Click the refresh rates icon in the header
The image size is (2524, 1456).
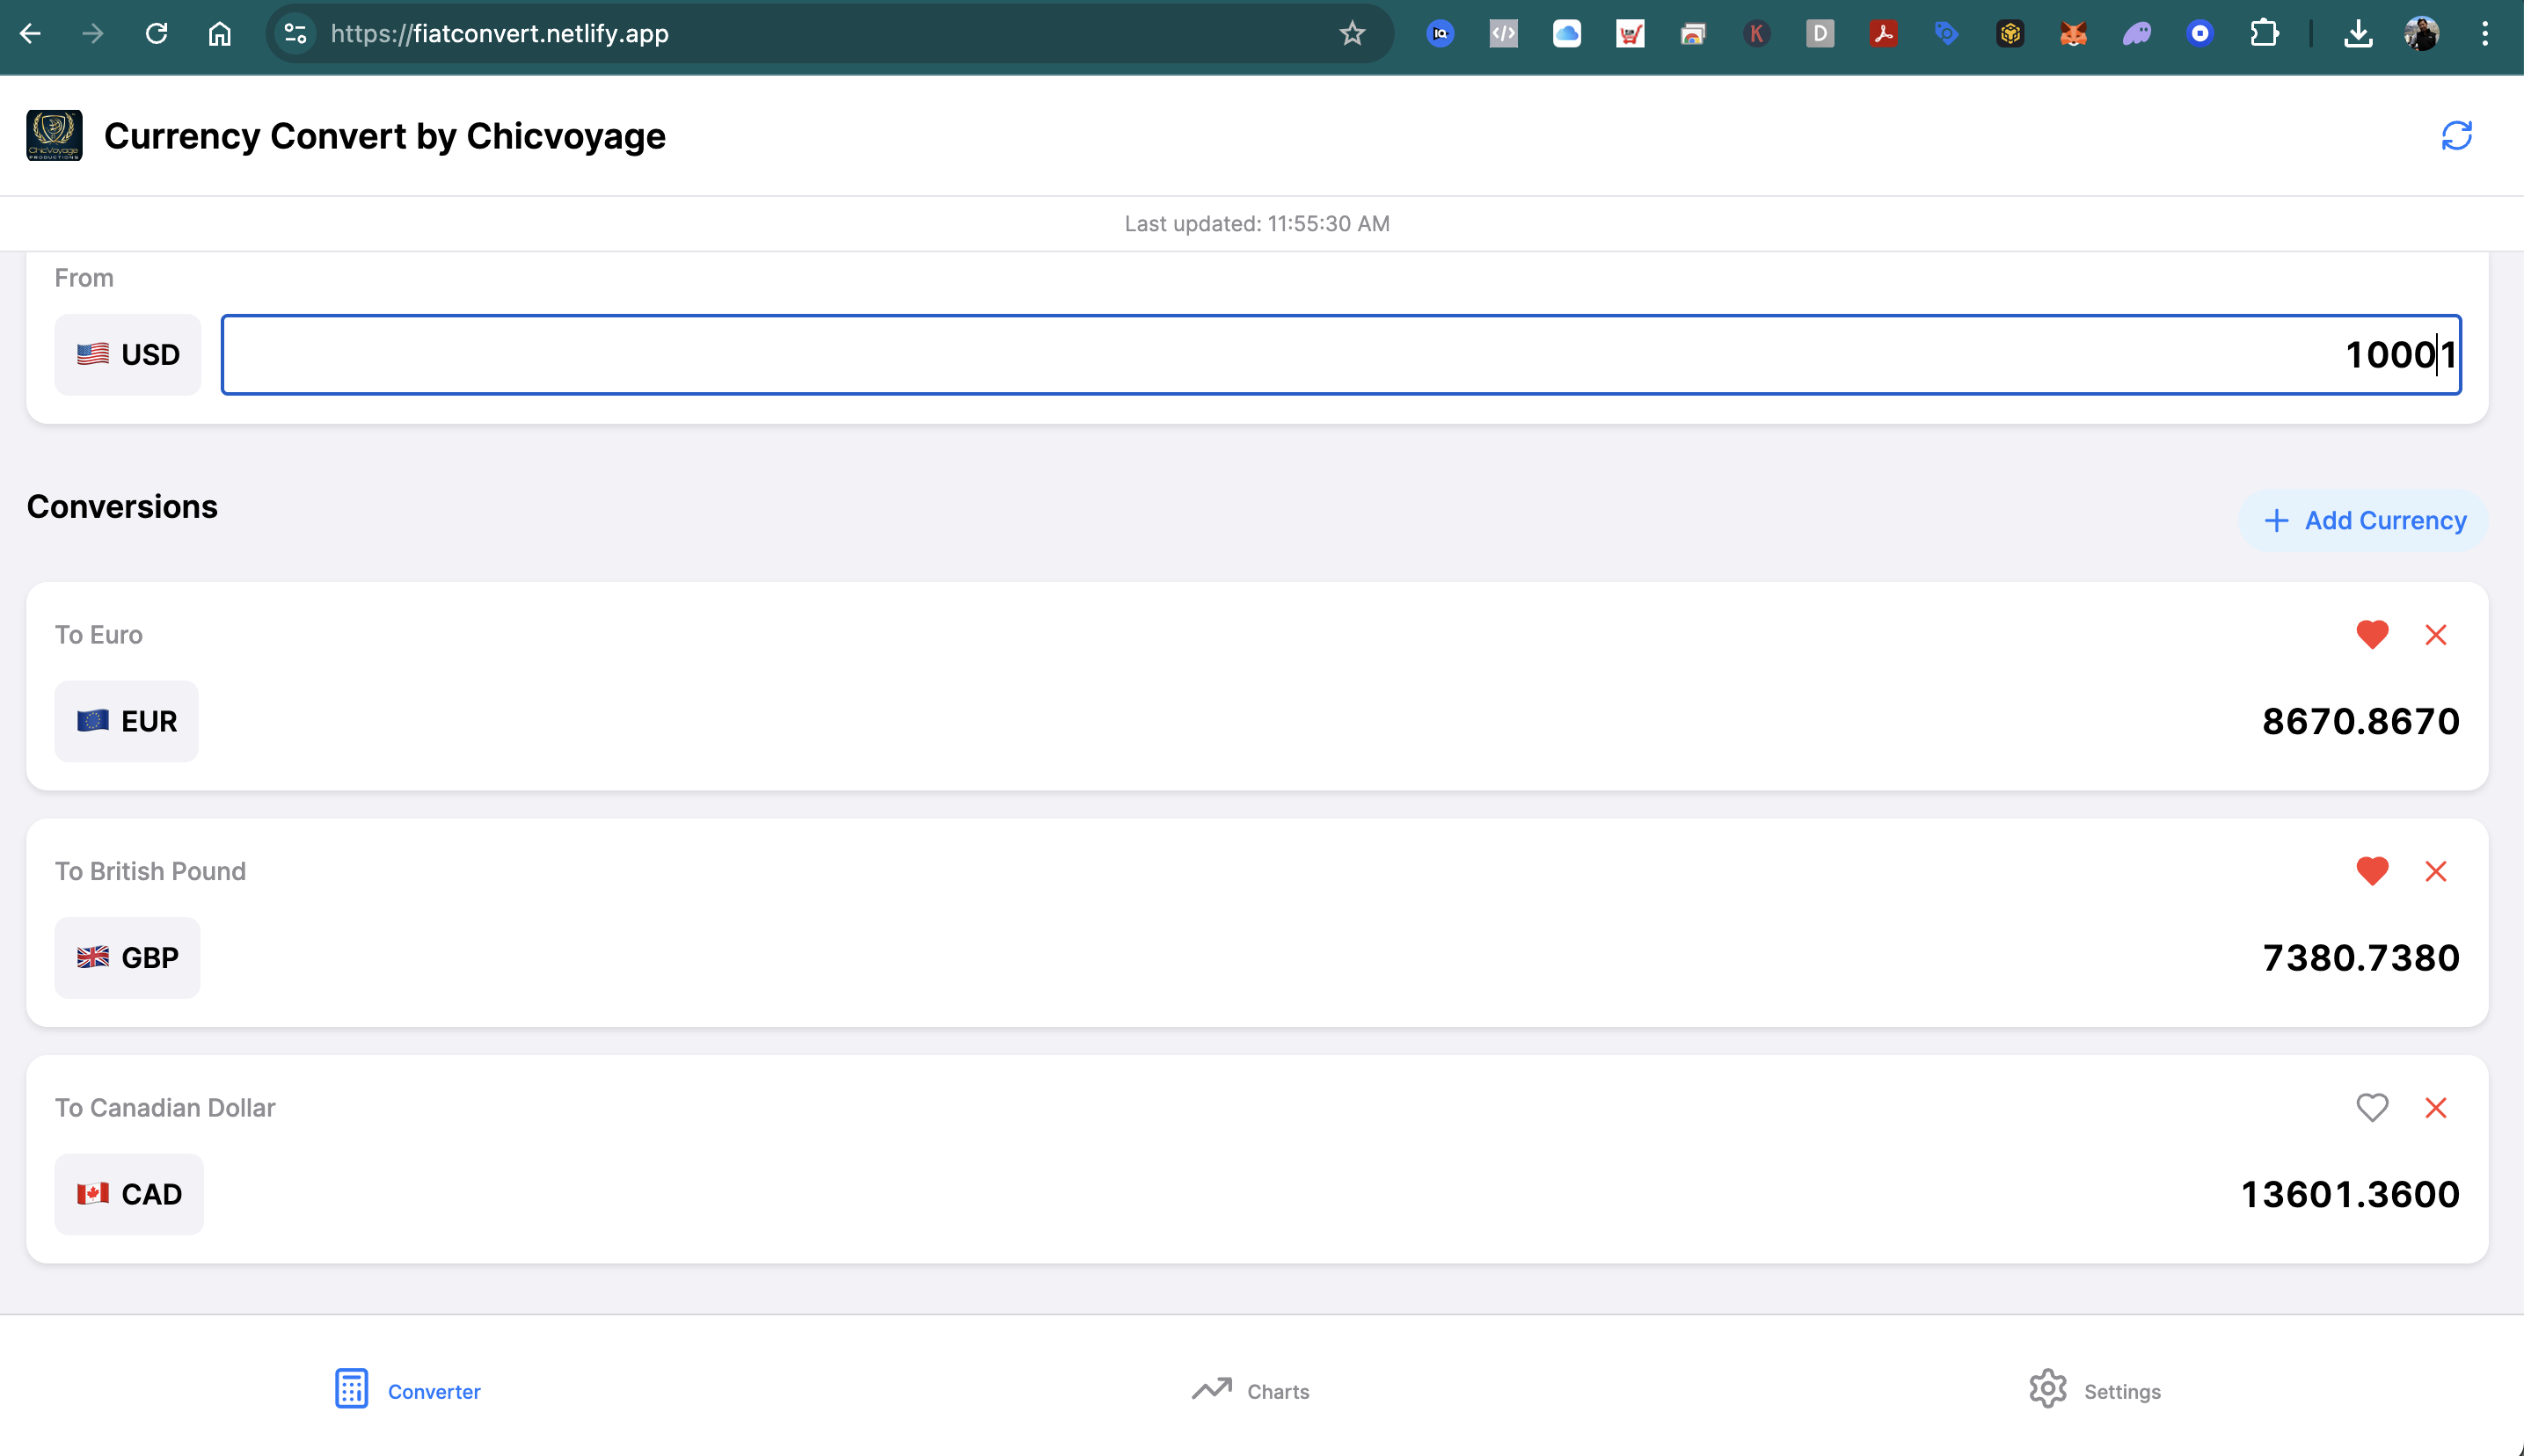(2456, 136)
